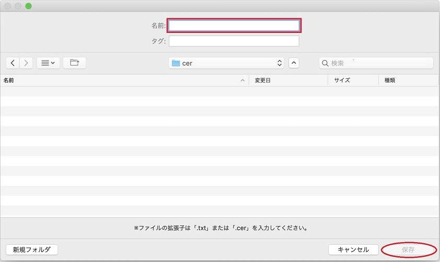Focus the タグ tags text field
This screenshot has height=262, width=440.
click(x=234, y=41)
